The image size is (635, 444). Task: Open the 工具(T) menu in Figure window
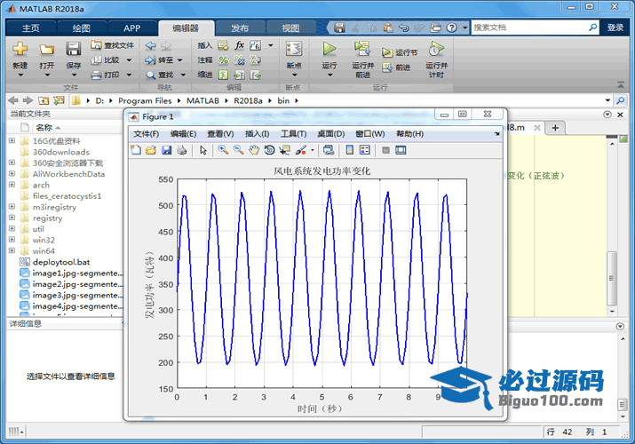(x=293, y=134)
